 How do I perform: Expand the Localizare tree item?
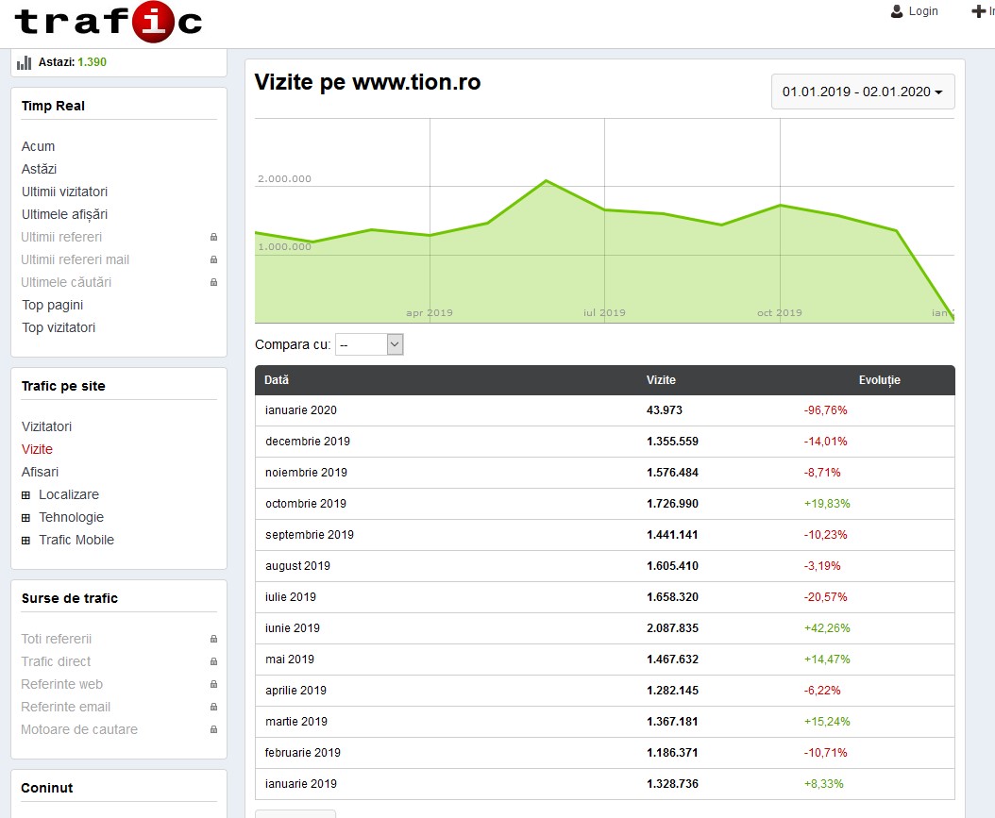(26, 494)
